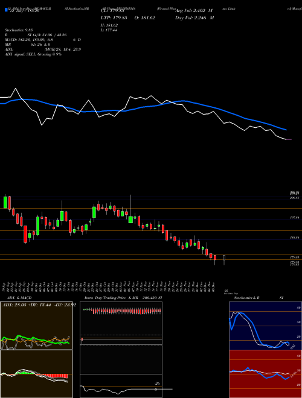This screenshot has width=302, height=398.
Task: Click the -26 MR value label
Action: point(157,384)
